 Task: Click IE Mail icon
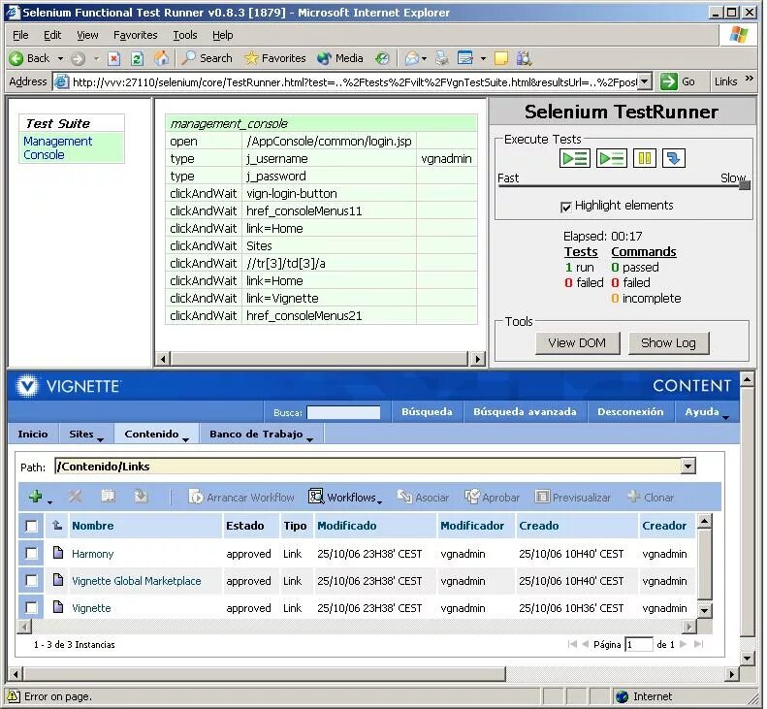point(412,59)
